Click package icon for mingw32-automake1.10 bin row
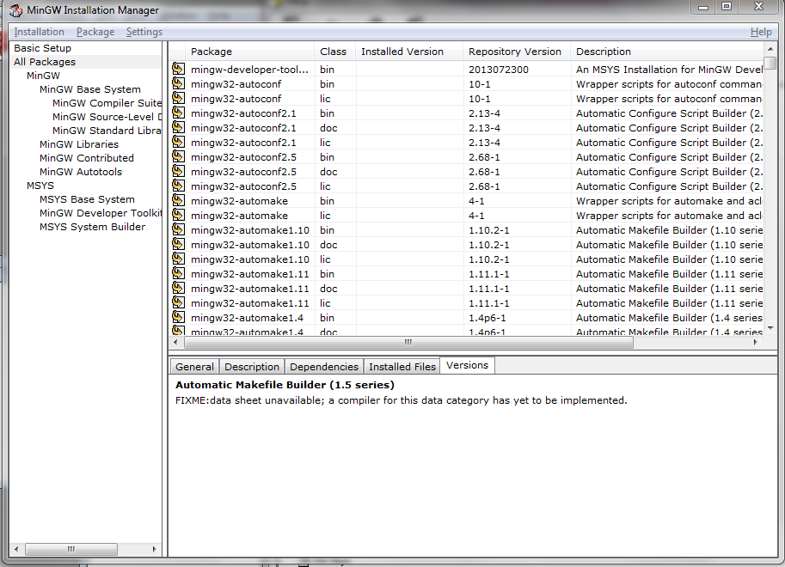This screenshot has width=785, height=567. coord(178,229)
